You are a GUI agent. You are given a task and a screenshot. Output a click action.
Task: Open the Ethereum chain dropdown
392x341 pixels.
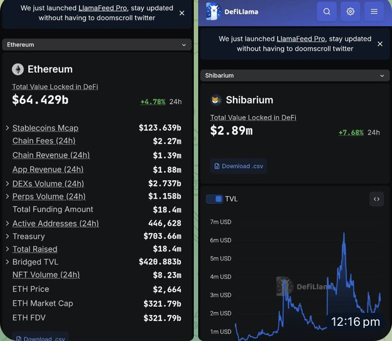[97, 45]
